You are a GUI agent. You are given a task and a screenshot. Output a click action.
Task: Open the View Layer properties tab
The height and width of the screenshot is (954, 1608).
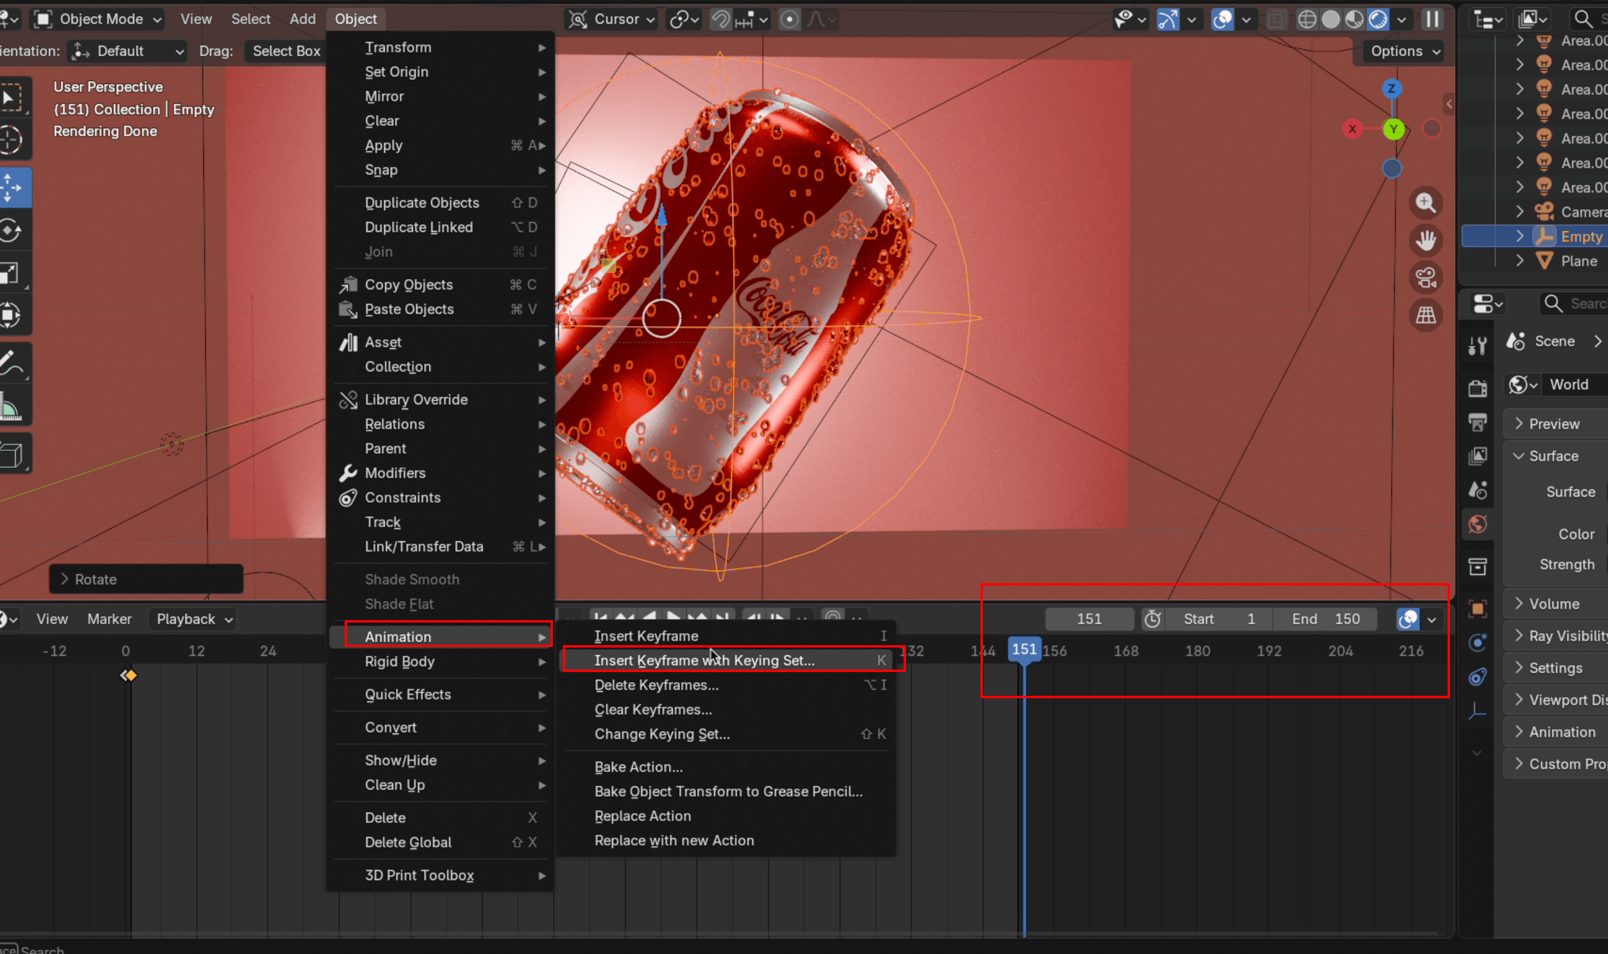click(1477, 456)
